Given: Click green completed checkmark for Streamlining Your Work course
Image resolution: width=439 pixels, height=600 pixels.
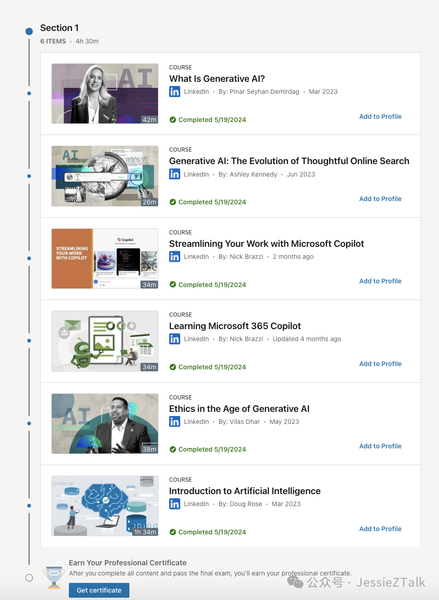Looking at the screenshot, I should tap(173, 284).
